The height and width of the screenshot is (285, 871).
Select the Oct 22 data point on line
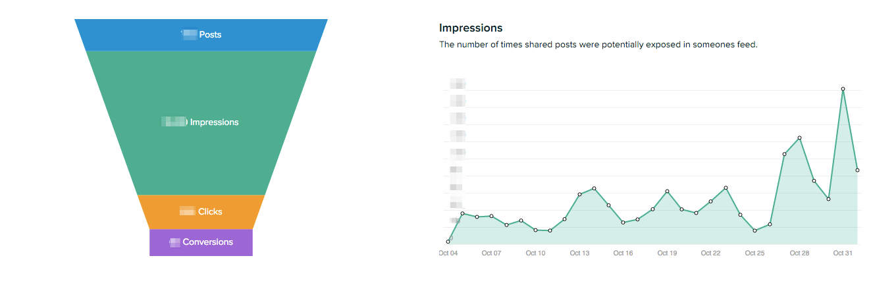click(711, 201)
